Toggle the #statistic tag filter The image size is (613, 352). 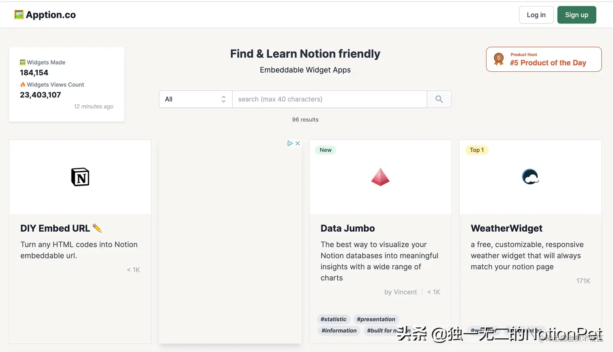pyautogui.click(x=334, y=319)
